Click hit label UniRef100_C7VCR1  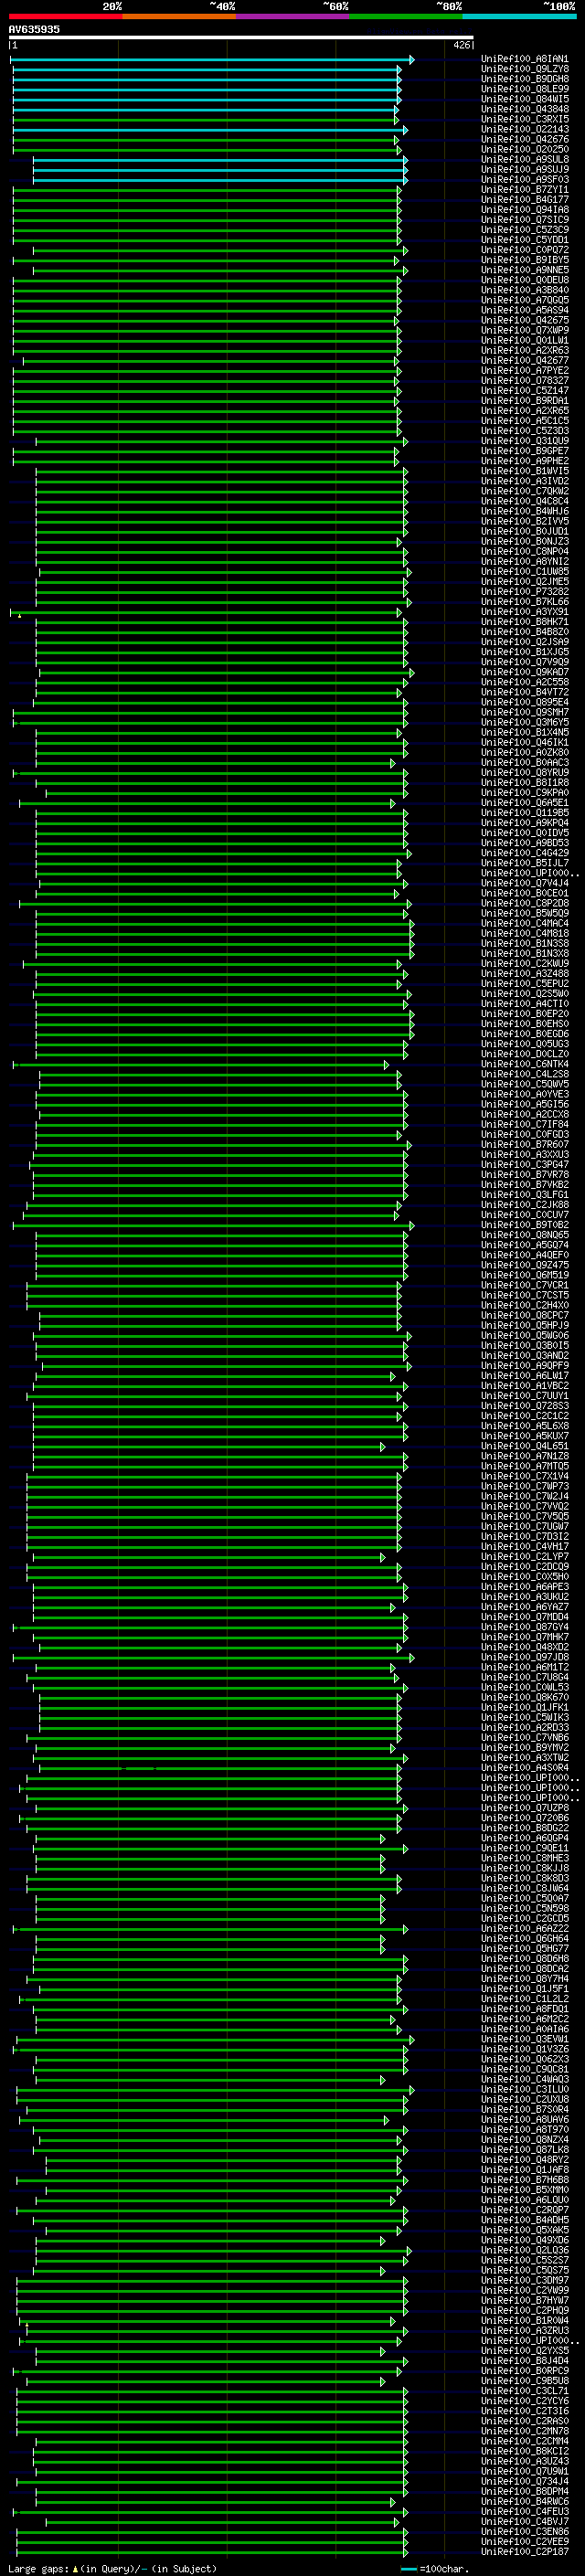pos(524,1285)
